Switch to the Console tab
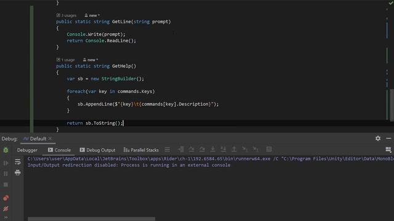 59,150
